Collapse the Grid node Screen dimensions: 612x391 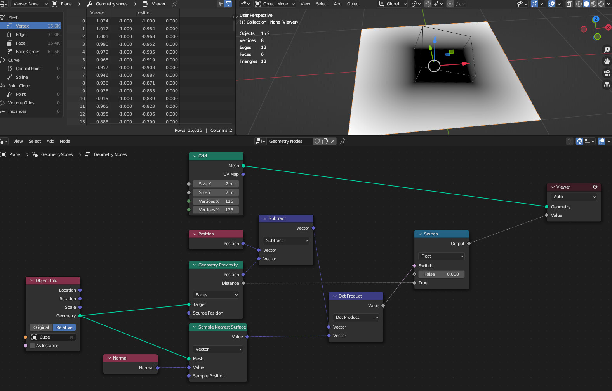pyautogui.click(x=195, y=156)
